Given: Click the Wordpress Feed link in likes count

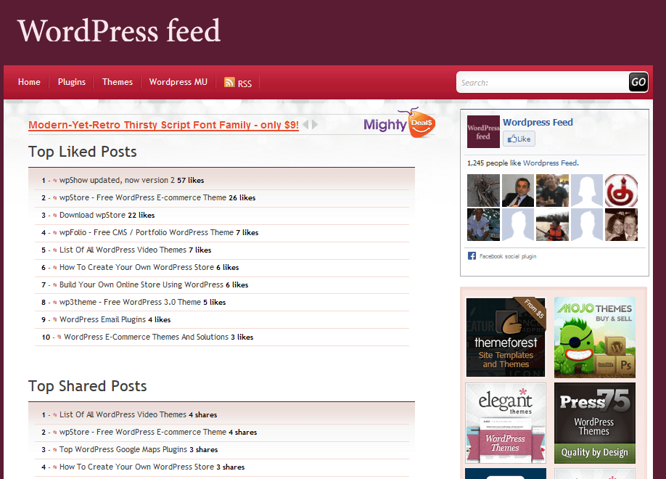Looking at the screenshot, I should [x=550, y=163].
